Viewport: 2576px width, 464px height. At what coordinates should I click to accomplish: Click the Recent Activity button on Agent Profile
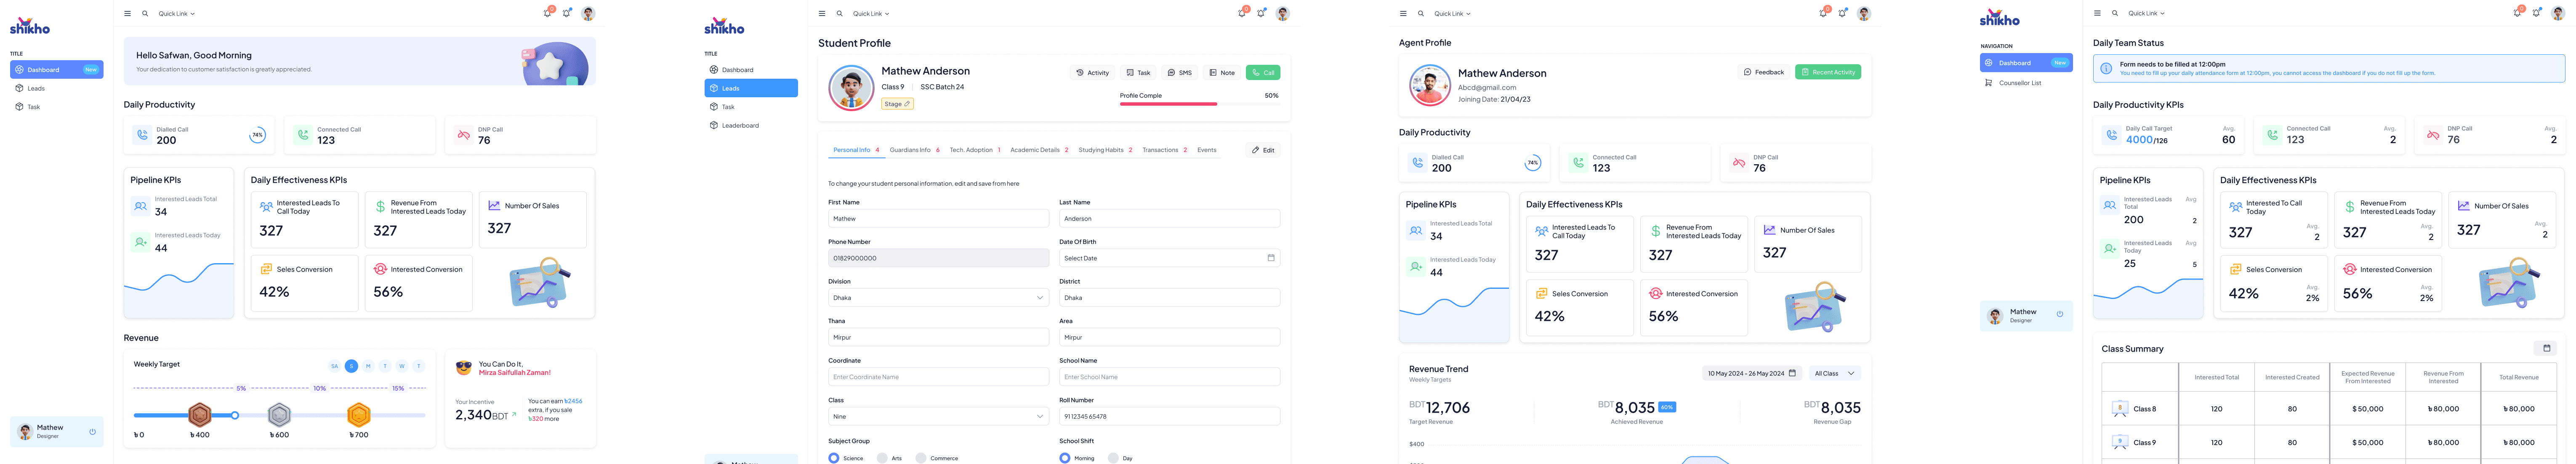[1828, 71]
